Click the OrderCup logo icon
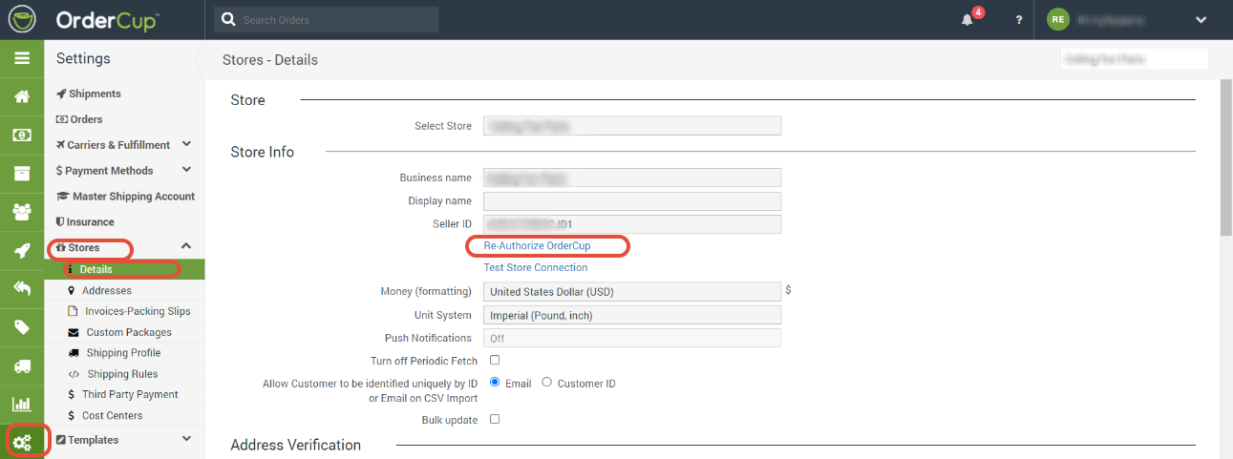 tap(22, 19)
